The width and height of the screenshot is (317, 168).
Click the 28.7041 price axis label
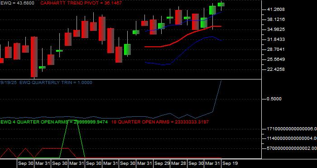(271, 49)
